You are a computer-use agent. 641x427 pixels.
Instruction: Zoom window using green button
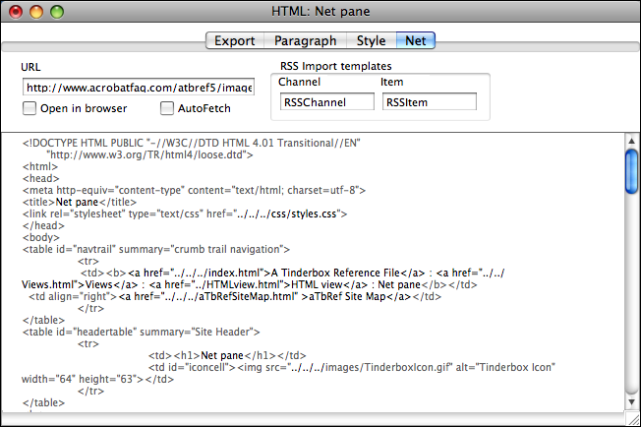(57, 12)
